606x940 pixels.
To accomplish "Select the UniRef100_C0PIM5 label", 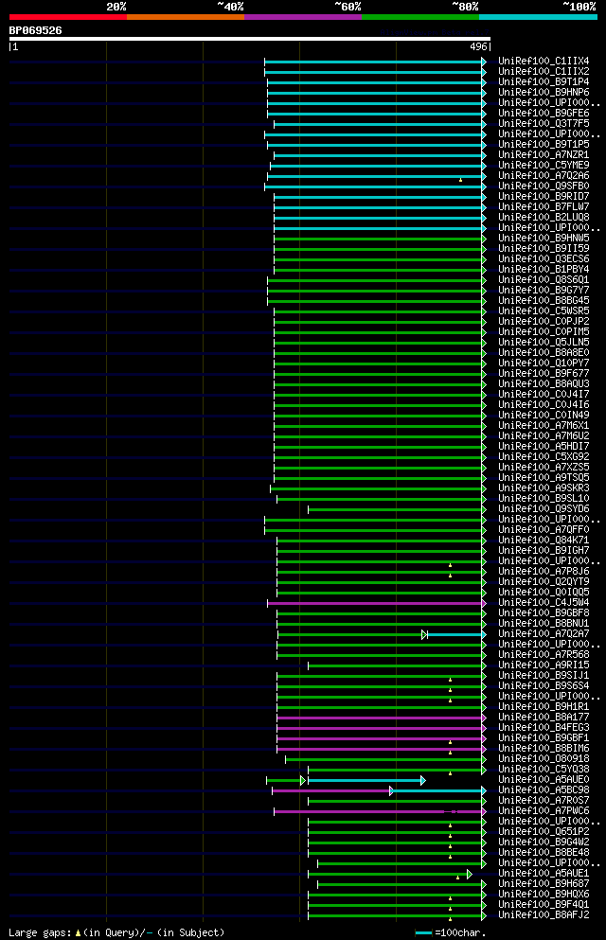I will coord(544,331).
